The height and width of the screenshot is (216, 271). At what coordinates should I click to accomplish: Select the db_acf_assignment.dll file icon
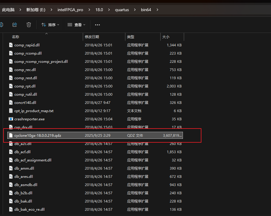(11, 160)
